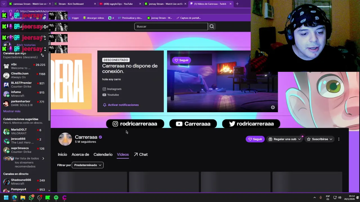The height and width of the screenshot is (202, 360).
Task: Click the jeersay Stream bookmark
Action: point(159,18)
